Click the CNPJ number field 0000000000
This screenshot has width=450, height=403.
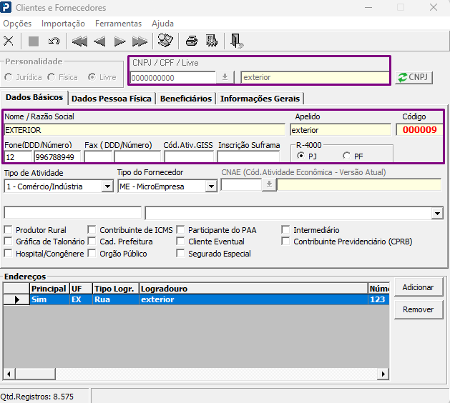click(173, 78)
